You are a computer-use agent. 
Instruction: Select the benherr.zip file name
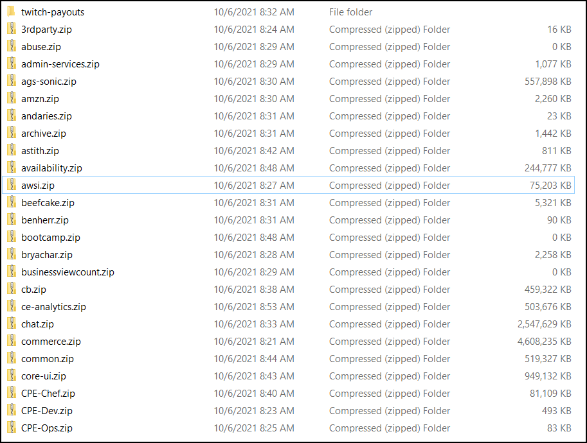point(45,220)
